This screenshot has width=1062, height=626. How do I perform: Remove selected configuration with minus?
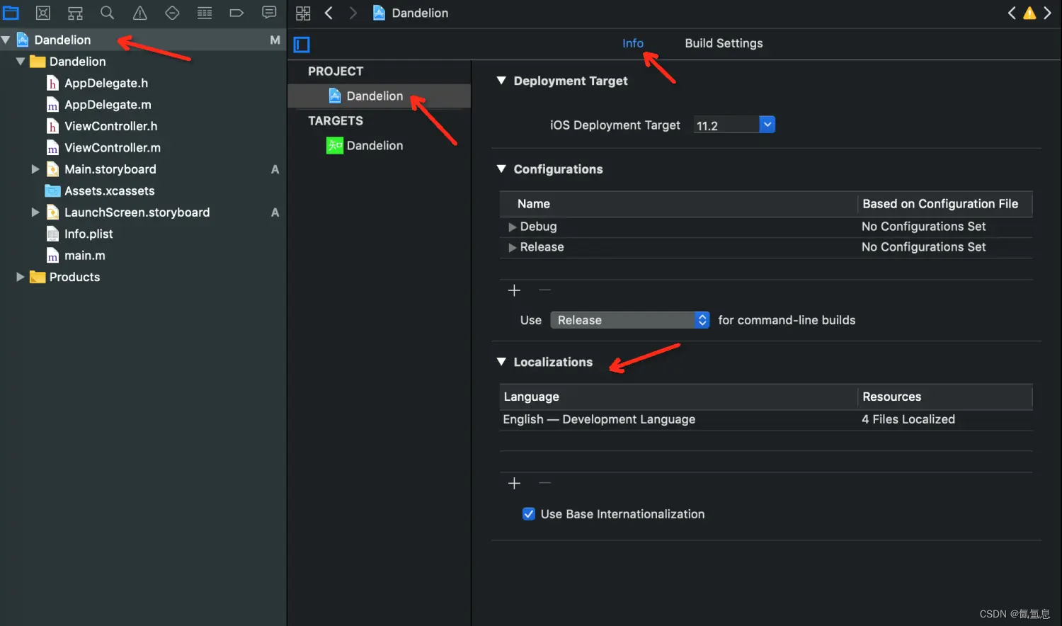(x=544, y=290)
